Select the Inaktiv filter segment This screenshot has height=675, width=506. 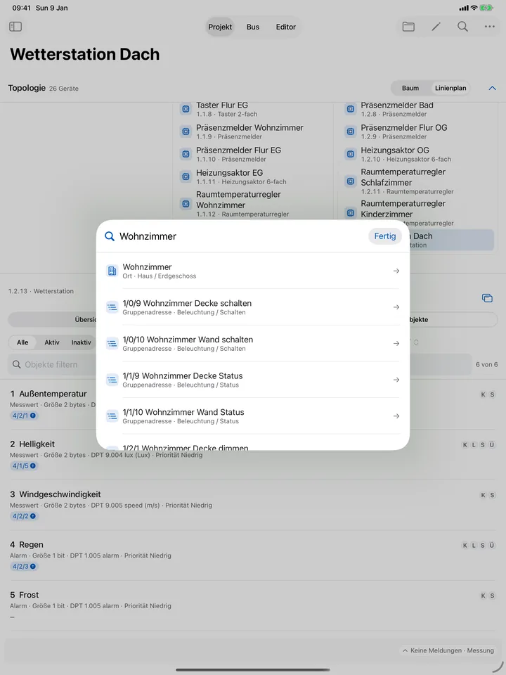(x=82, y=342)
